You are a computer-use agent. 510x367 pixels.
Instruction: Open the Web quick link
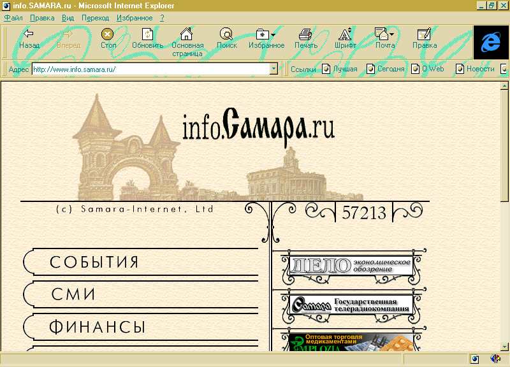(x=428, y=69)
